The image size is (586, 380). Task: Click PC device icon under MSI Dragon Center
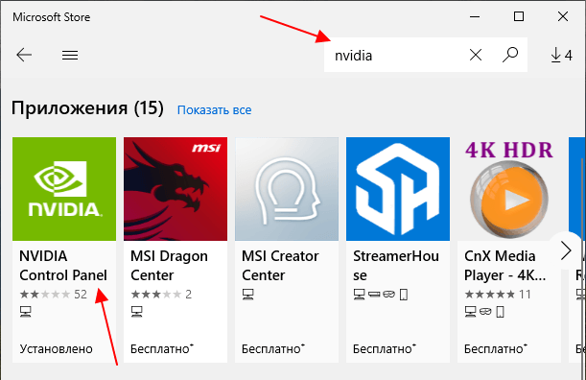pos(137,312)
